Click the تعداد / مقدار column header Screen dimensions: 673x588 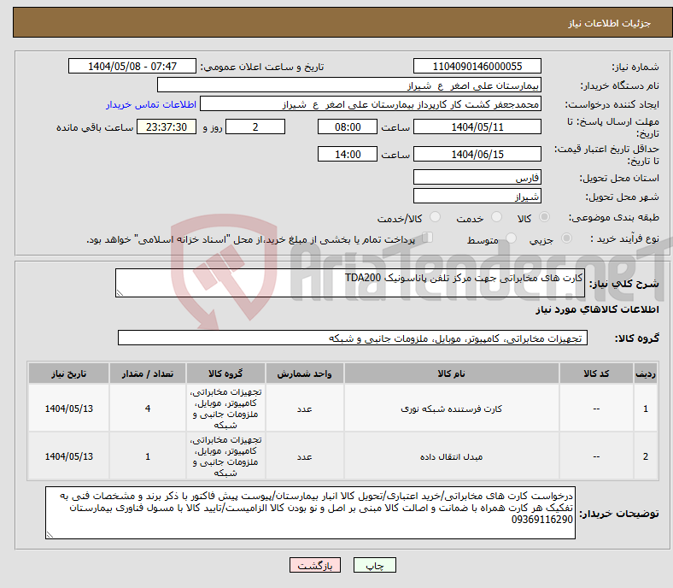click(148, 373)
